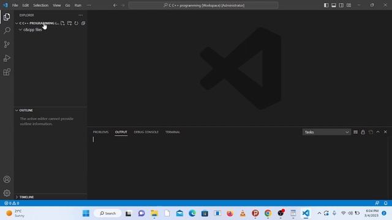Open the Go menu

click(68, 5)
